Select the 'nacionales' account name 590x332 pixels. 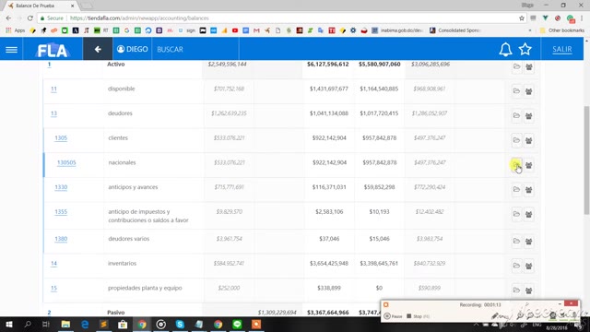point(122,162)
